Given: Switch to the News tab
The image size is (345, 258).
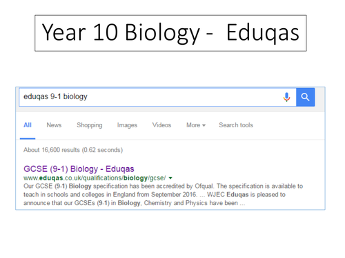Looking at the screenshot, I should (x=54, y=125).
